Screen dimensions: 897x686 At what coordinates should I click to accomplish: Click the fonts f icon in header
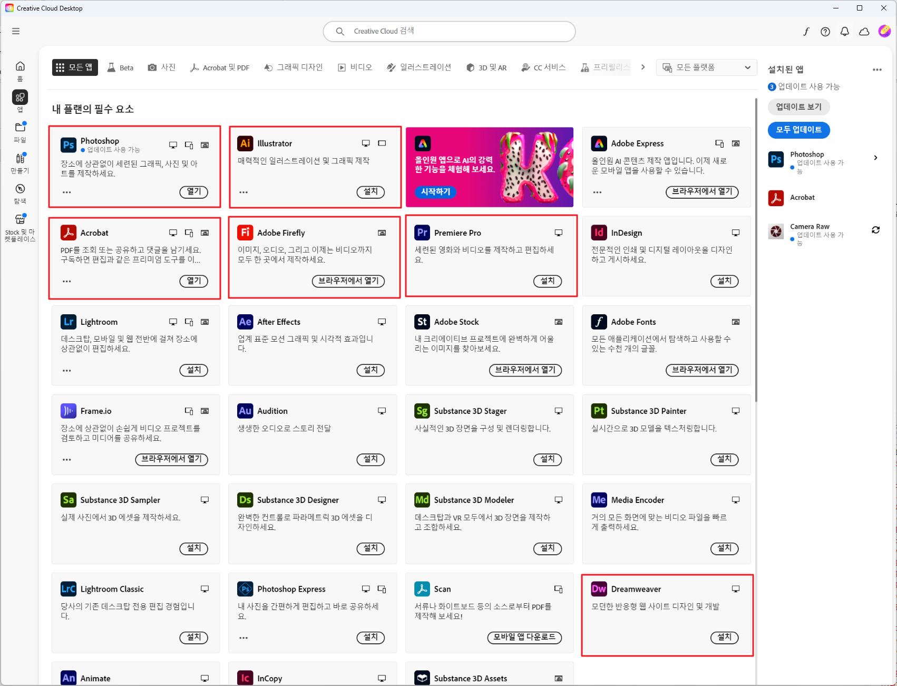(x=806, y=32)
